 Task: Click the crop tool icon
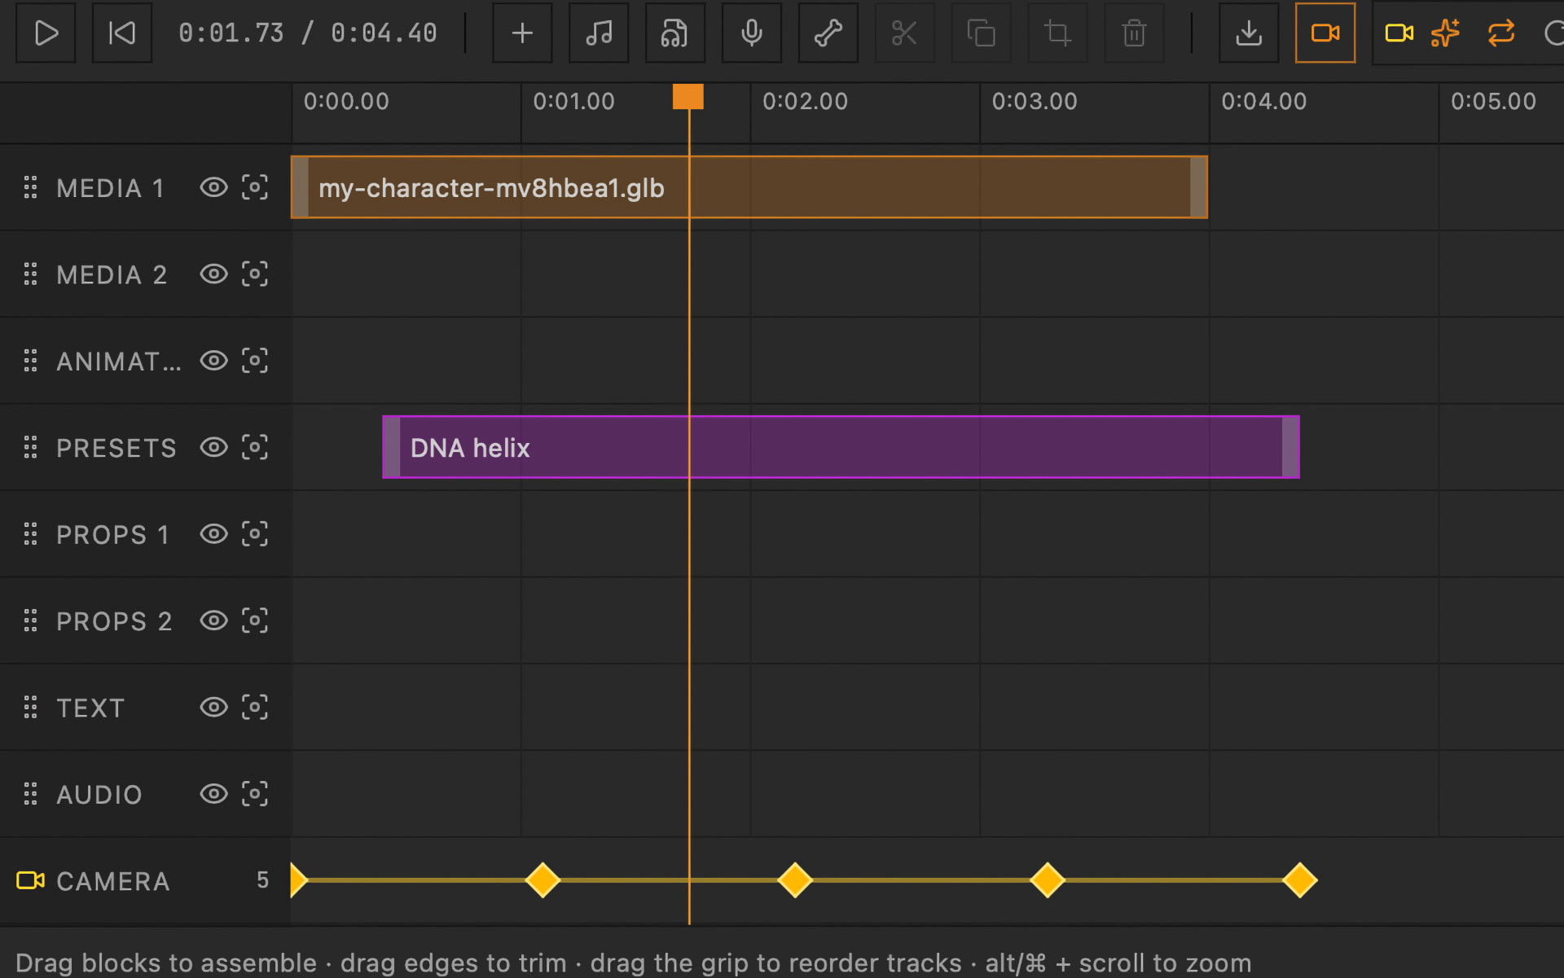(x=1058, y=33)
